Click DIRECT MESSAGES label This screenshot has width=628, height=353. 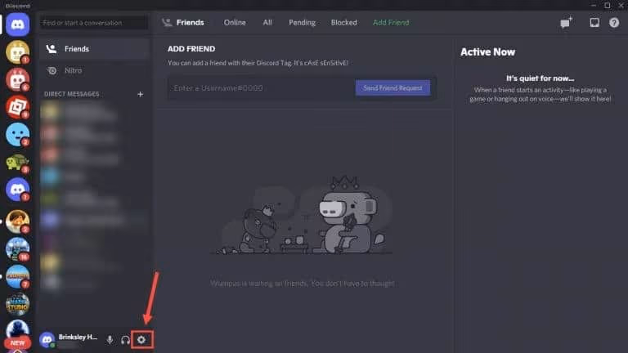point(72,94)
